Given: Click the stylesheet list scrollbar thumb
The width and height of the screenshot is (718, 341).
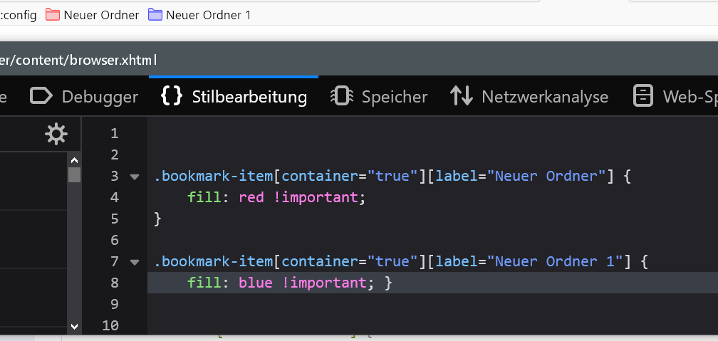Looking at the screenshot, I should pos(75,175).
